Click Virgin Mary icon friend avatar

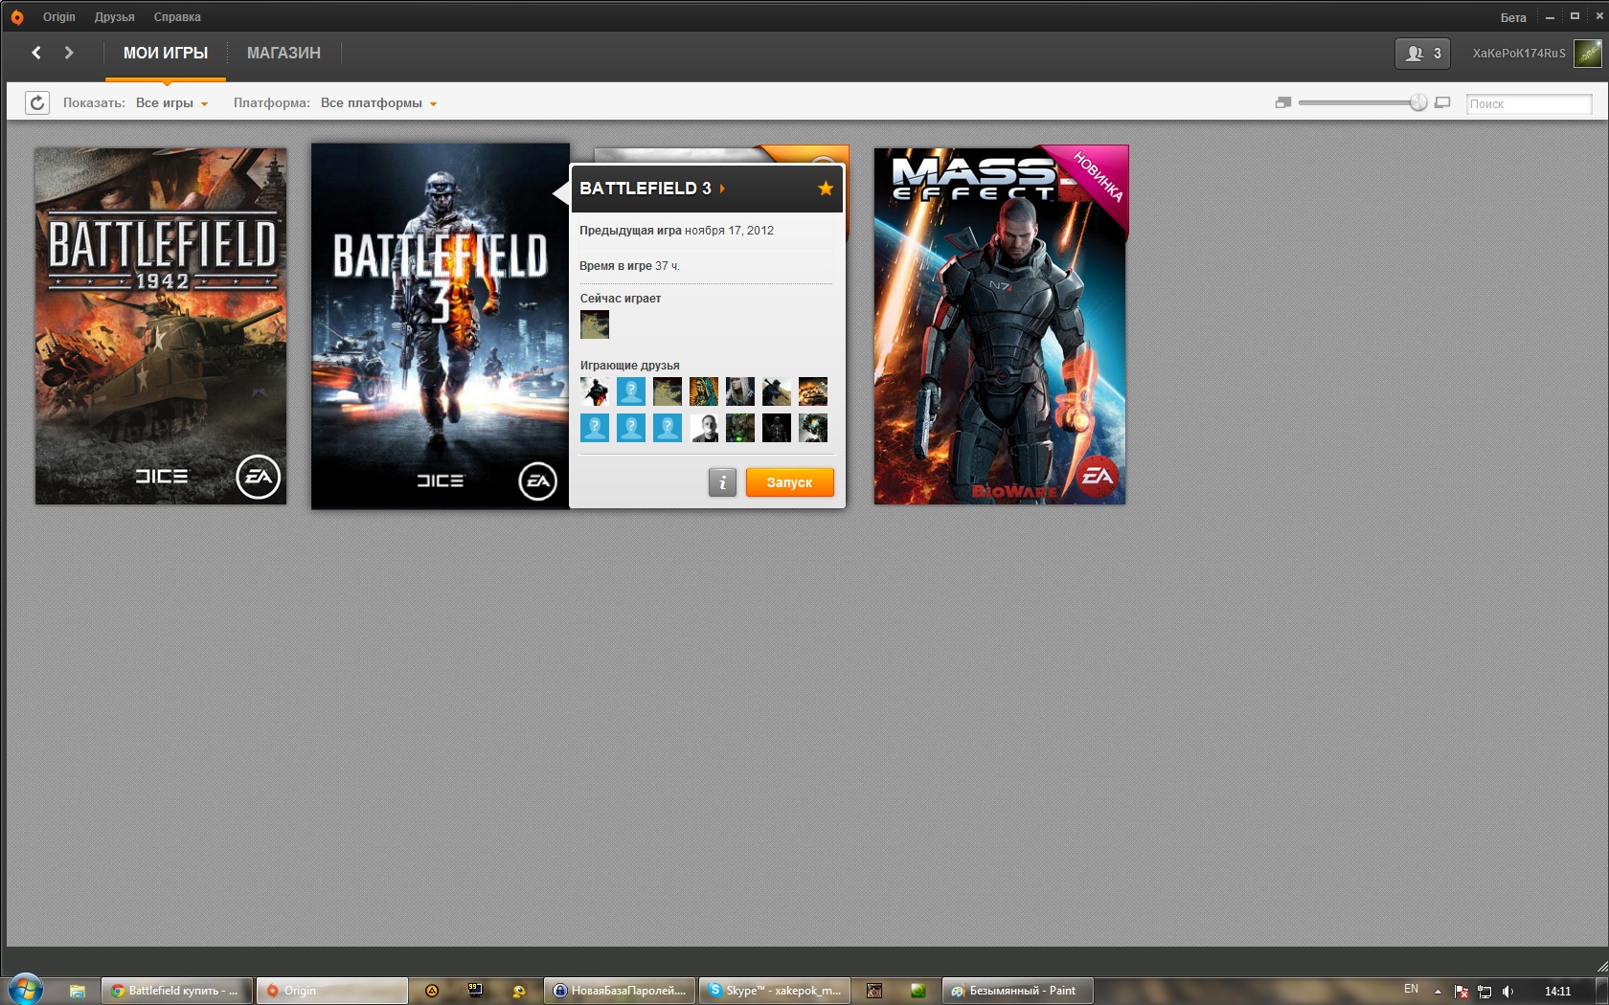[704, 391]
